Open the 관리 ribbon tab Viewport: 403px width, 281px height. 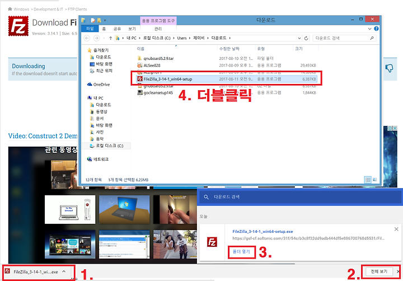point(158,29)
